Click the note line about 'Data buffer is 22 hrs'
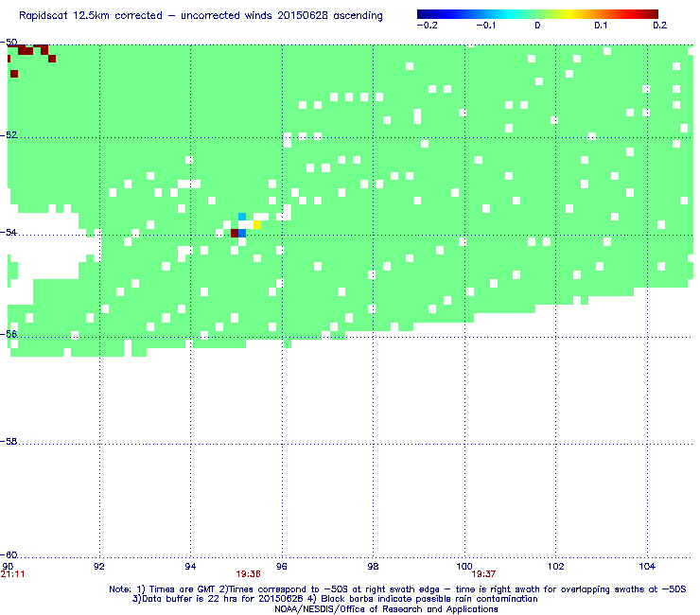 point(335,599)
